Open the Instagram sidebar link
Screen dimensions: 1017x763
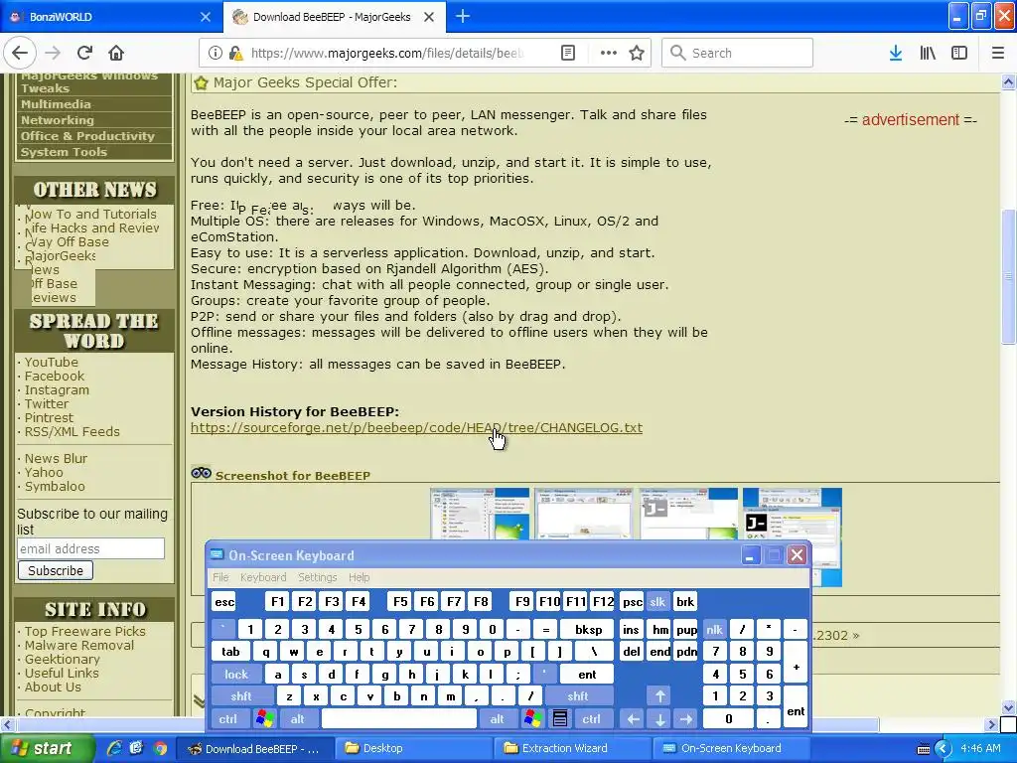[x=57, y=389]
